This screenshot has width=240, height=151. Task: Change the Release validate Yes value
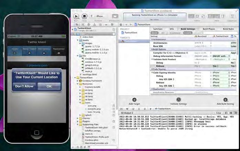[216, 66]
